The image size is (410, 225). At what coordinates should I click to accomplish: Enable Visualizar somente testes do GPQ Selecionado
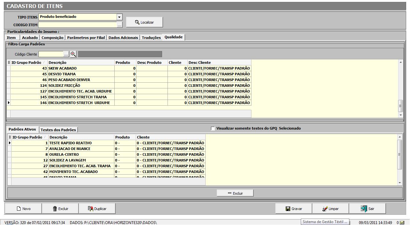[x=213, y=129]
